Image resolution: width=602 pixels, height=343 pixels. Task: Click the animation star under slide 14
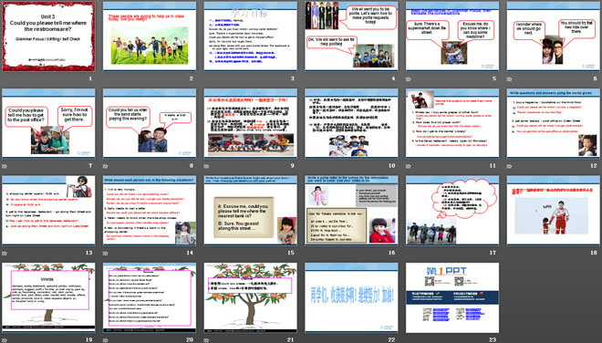tap(106, 253)
